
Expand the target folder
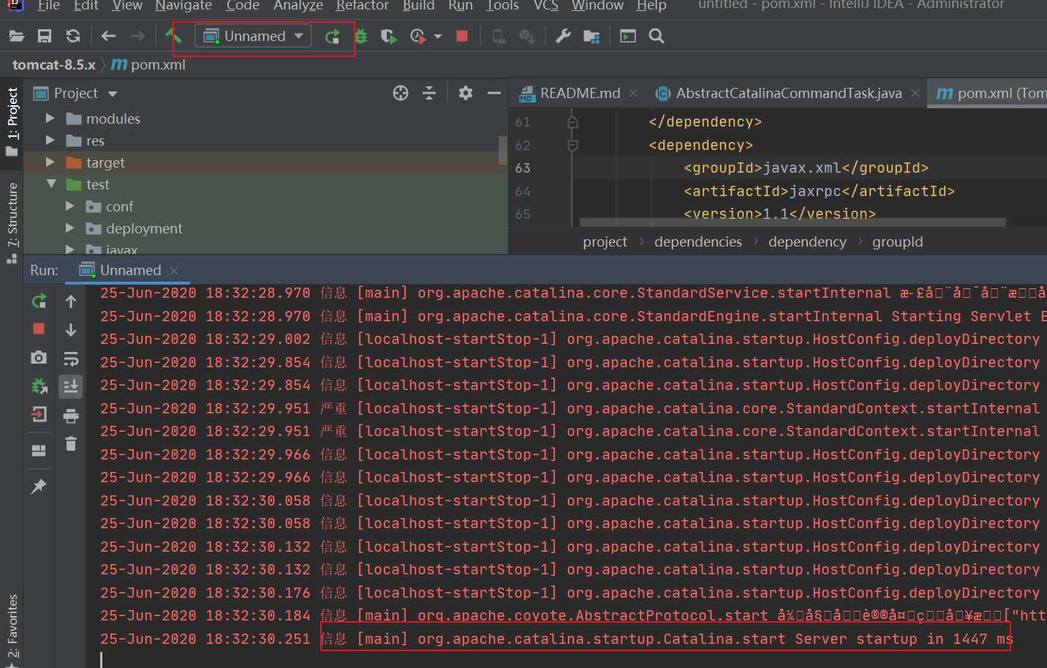click(50, 162)
